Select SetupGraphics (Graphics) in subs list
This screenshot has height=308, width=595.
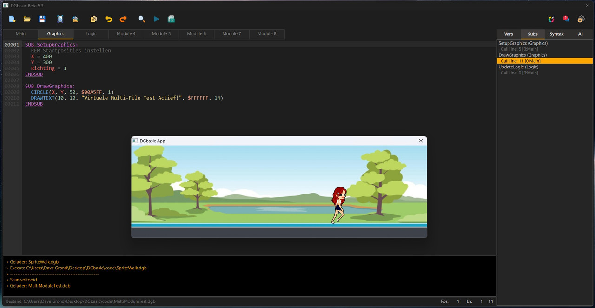click(523, 43)
